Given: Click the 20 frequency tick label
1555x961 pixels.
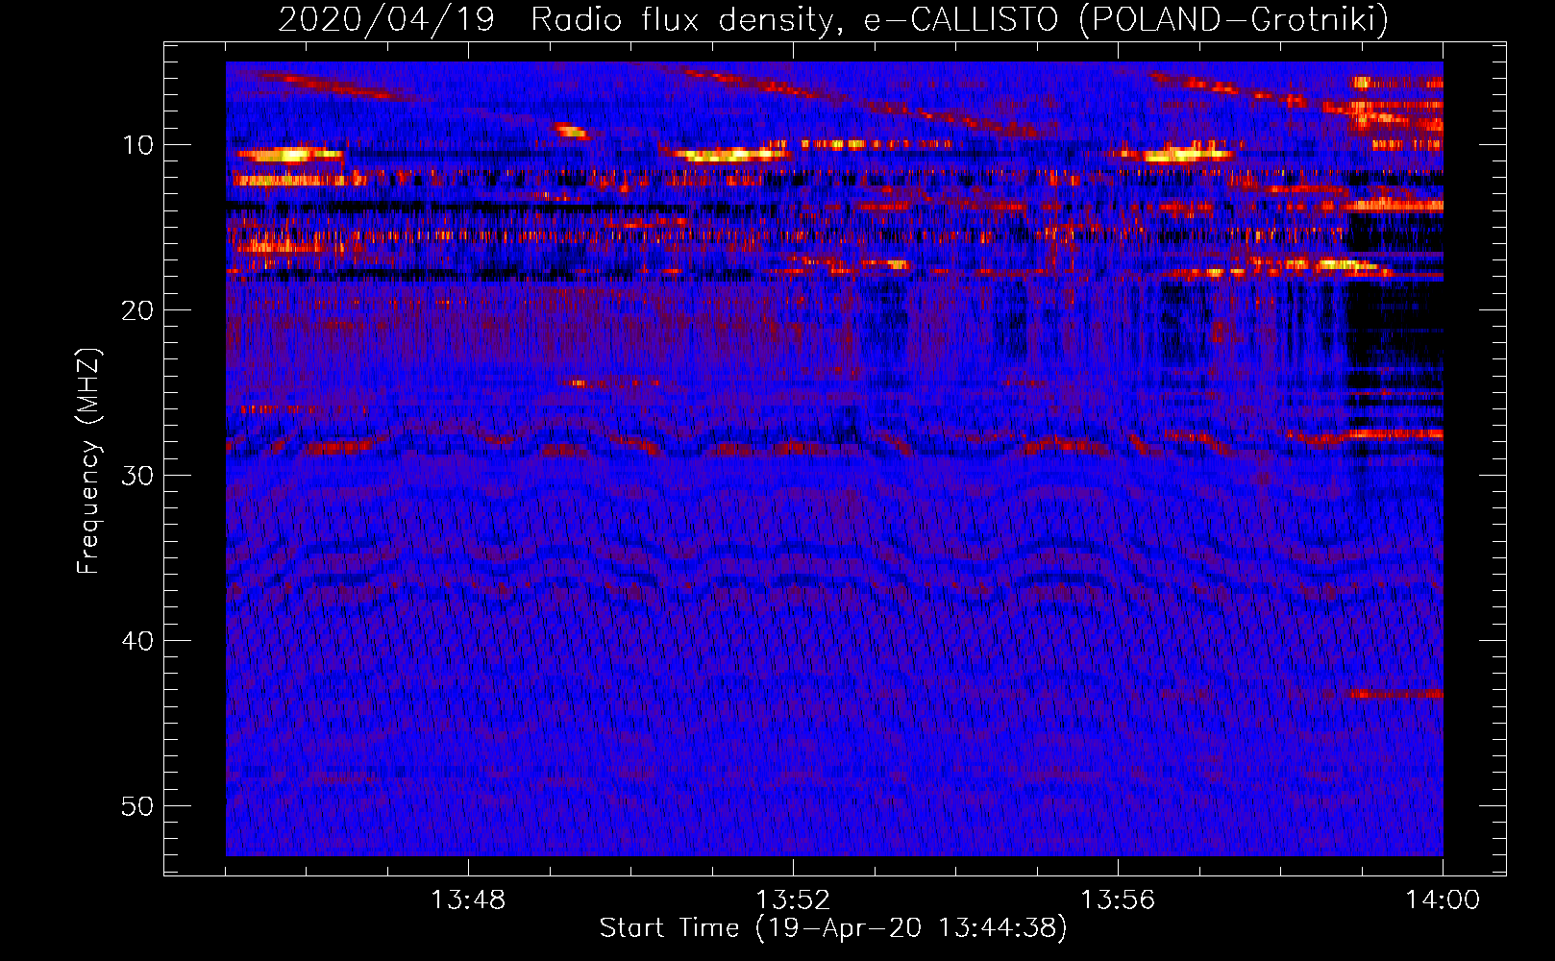Looking at the screenshot, I should (138, 310).
